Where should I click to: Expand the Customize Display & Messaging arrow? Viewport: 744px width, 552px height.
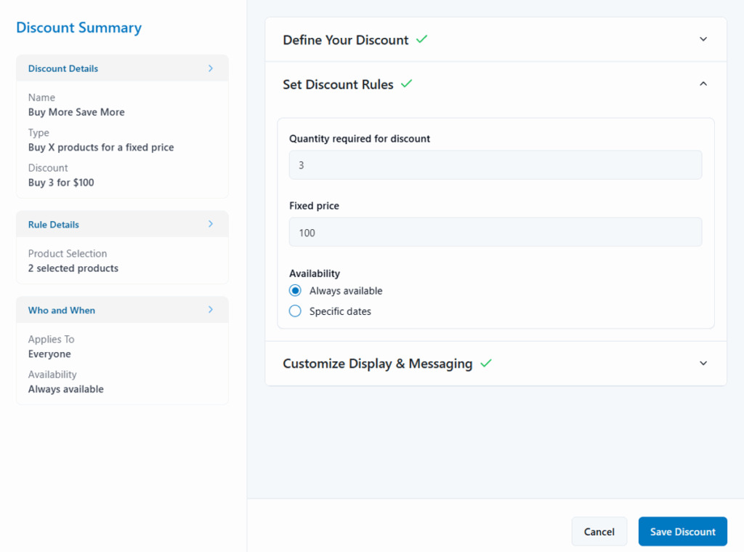point(703,363)
